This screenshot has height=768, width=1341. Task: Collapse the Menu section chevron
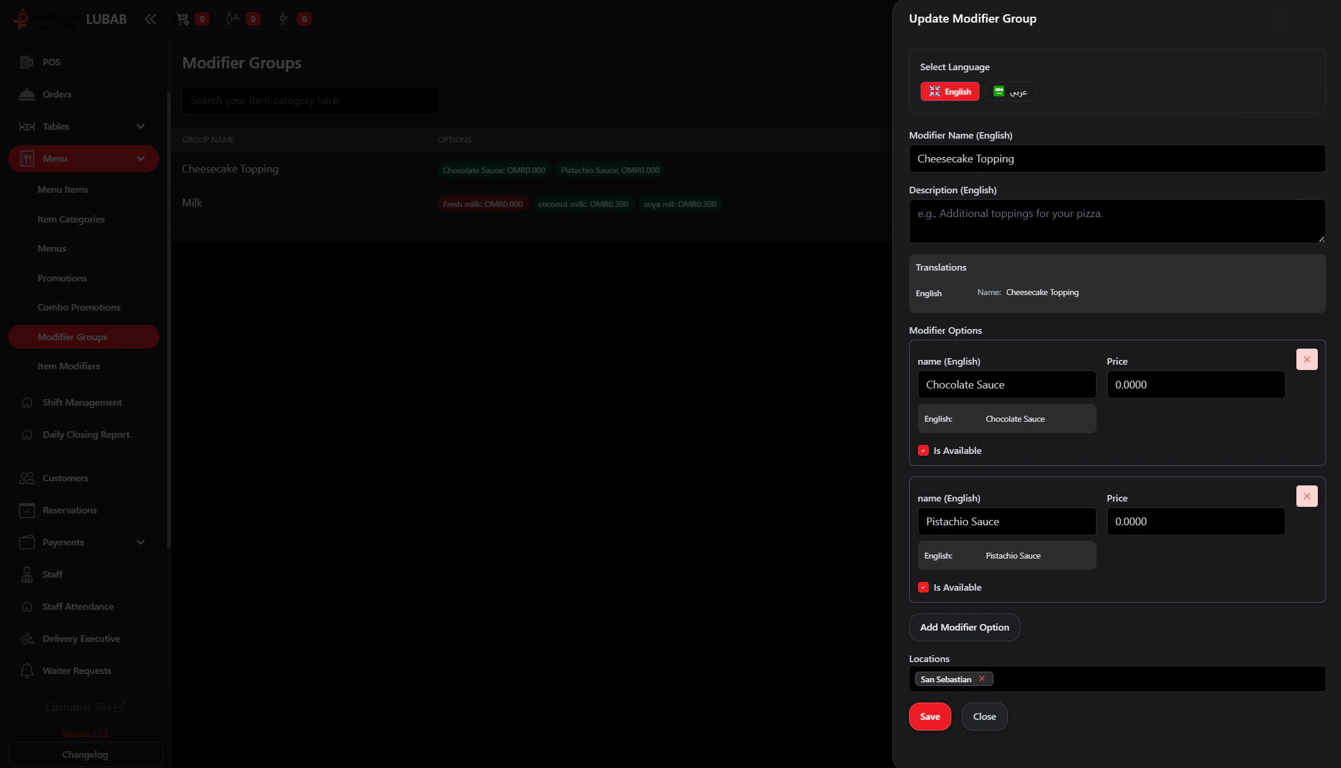140,158
